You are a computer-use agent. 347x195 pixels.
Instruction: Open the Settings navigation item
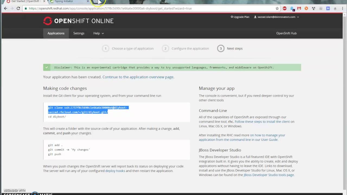[x=79, y=33]
